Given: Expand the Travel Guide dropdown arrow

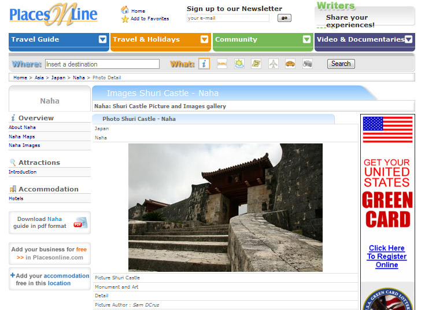Looking at the screenshot, I should point(103,39).
